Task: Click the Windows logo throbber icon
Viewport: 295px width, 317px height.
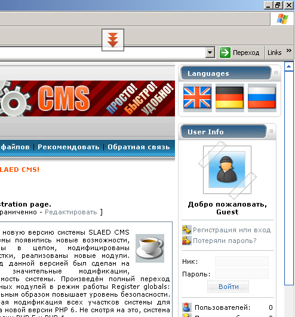Action: (x=282, y=19)
